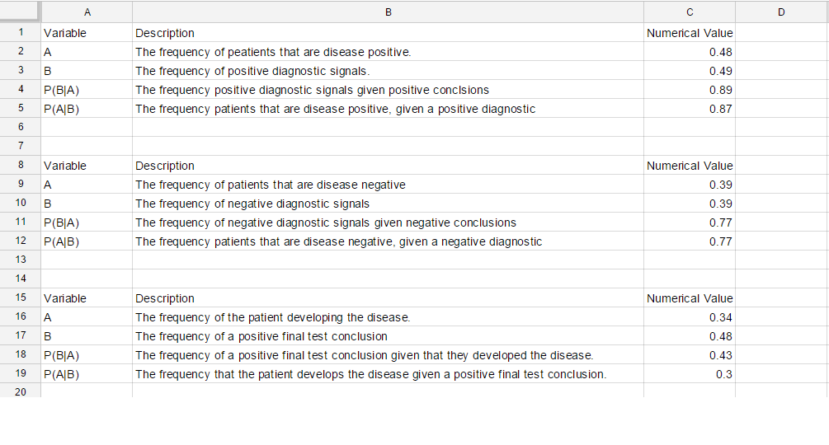Image resolution: width=829 pixels, height=445 pixels.
Task: Click row 20 header number
Action: (x=20, y=392)
